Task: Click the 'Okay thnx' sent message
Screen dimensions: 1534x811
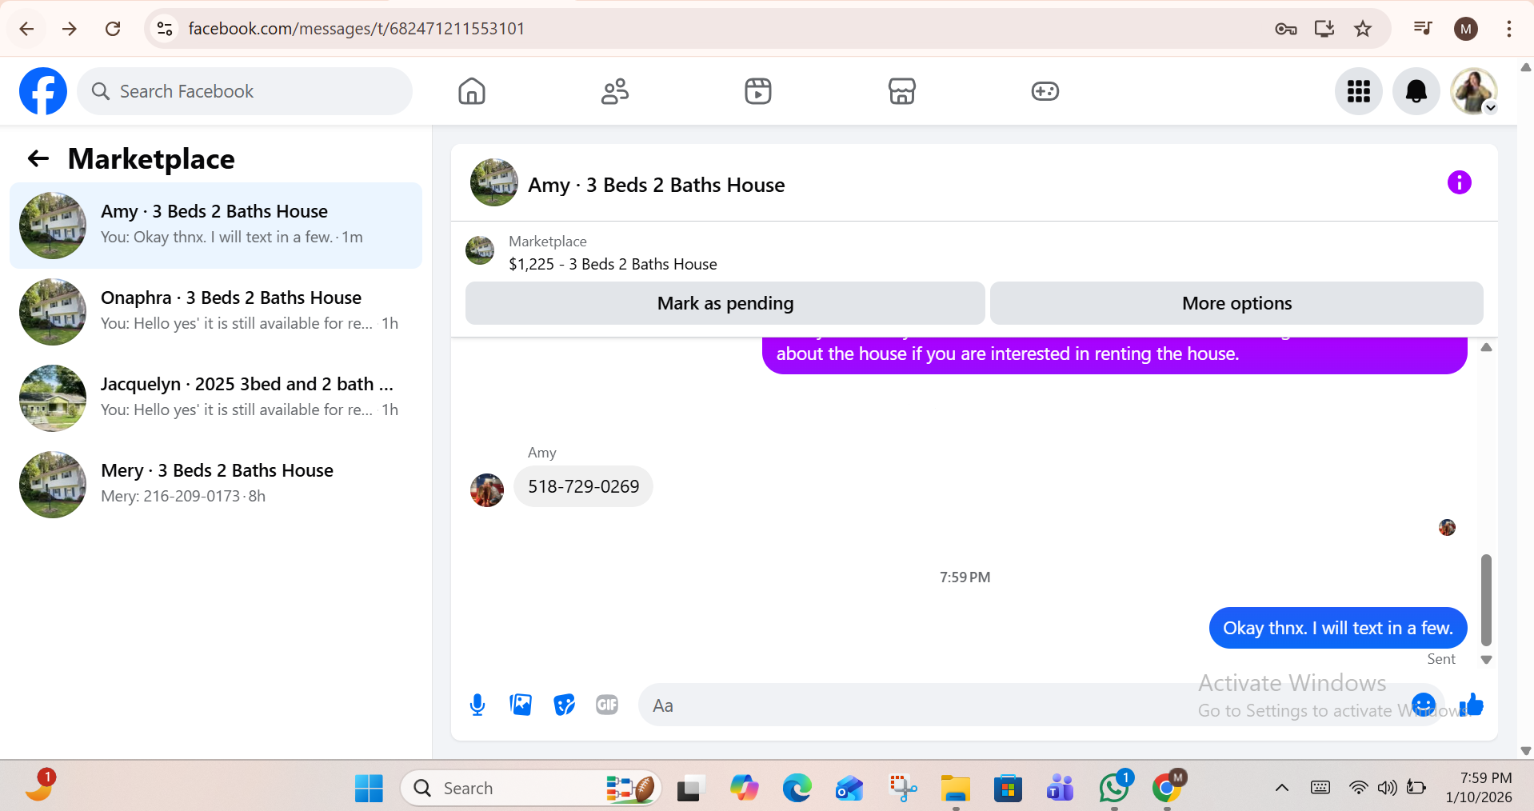Action: [x=1338, y=628]
